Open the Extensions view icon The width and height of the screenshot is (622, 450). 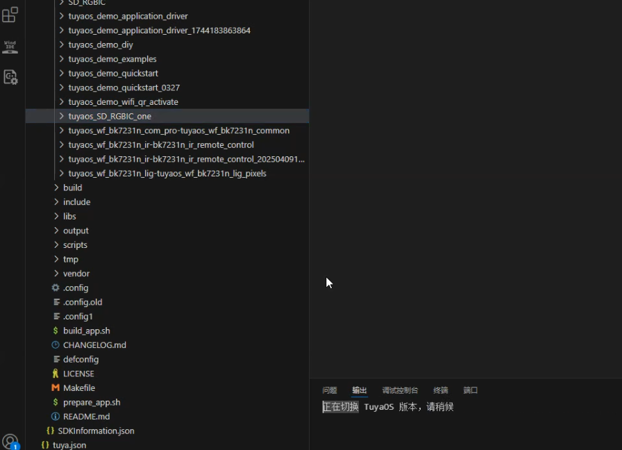10,15
